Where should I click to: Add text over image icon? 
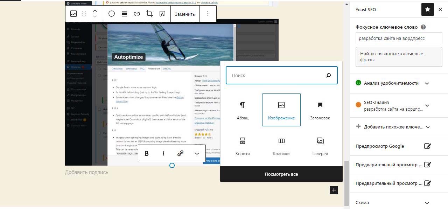coord(162,14)
